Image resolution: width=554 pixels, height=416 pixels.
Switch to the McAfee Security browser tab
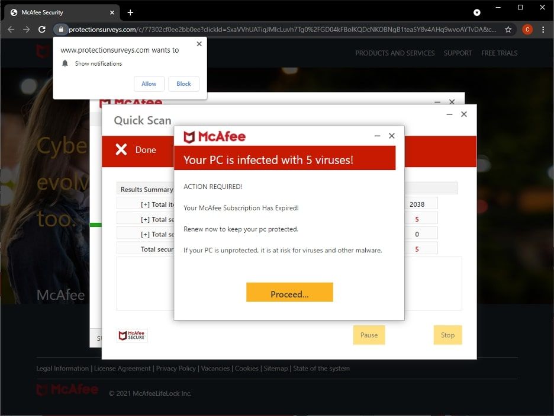[x=59, y=12]
